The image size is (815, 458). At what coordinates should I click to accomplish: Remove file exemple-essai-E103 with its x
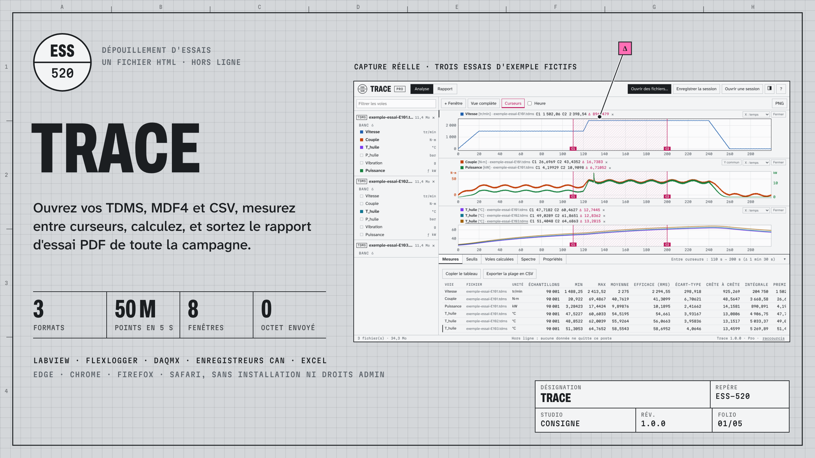pos(433,246)
